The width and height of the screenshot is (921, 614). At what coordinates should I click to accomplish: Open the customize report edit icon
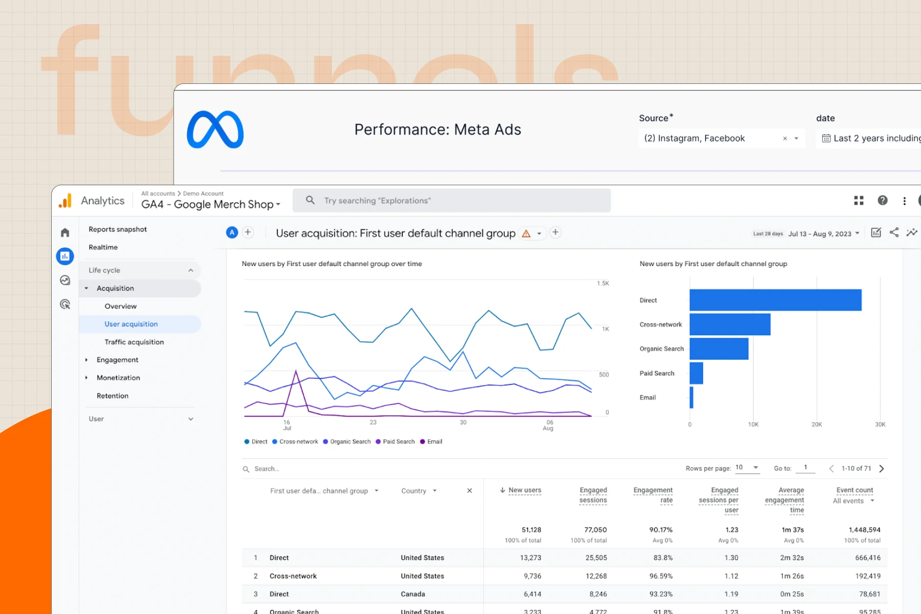click(x=876, y=233)
